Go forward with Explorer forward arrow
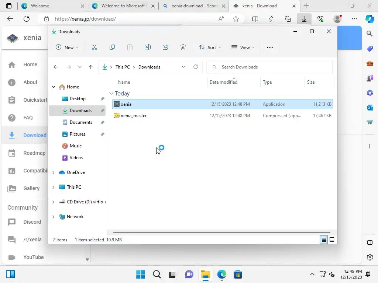This screenshot has width=378, height=283. (x=68, y=67)
